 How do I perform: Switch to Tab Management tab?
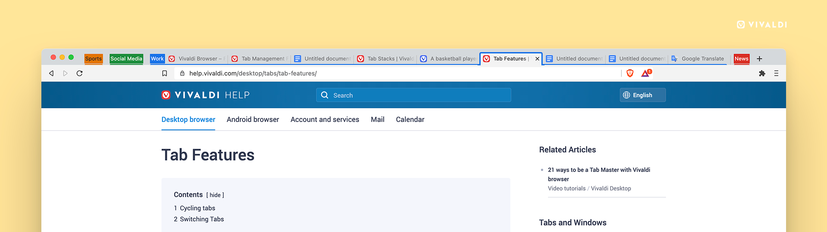pyautogui.click(x=260, y=59)
